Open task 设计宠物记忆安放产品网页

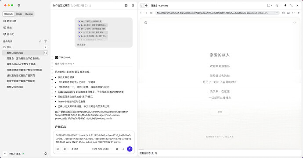point(21,76)
